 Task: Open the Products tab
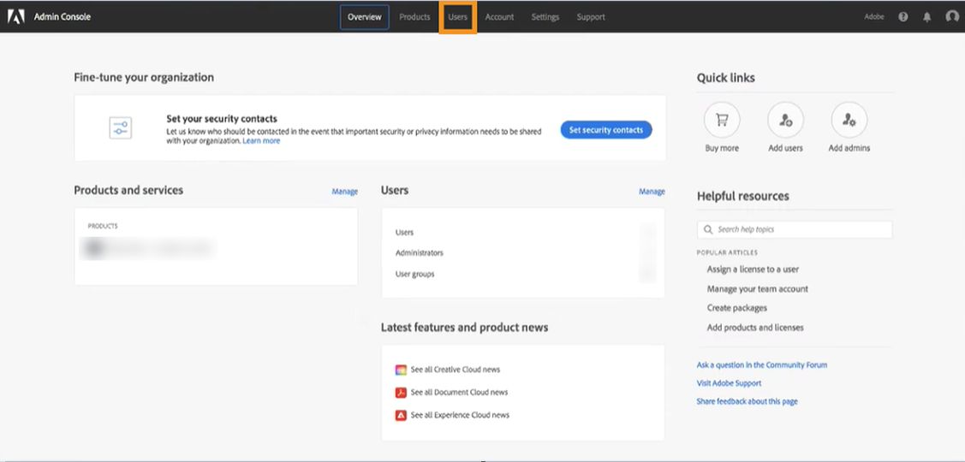tap(414, 17)
